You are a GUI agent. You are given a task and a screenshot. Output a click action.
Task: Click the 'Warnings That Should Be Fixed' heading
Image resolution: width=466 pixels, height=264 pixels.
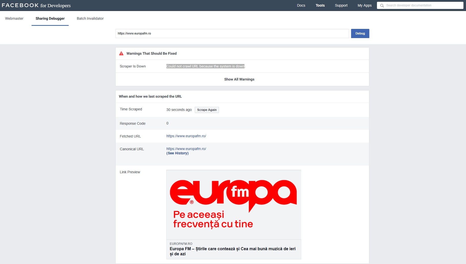click(x=151, y=53)
